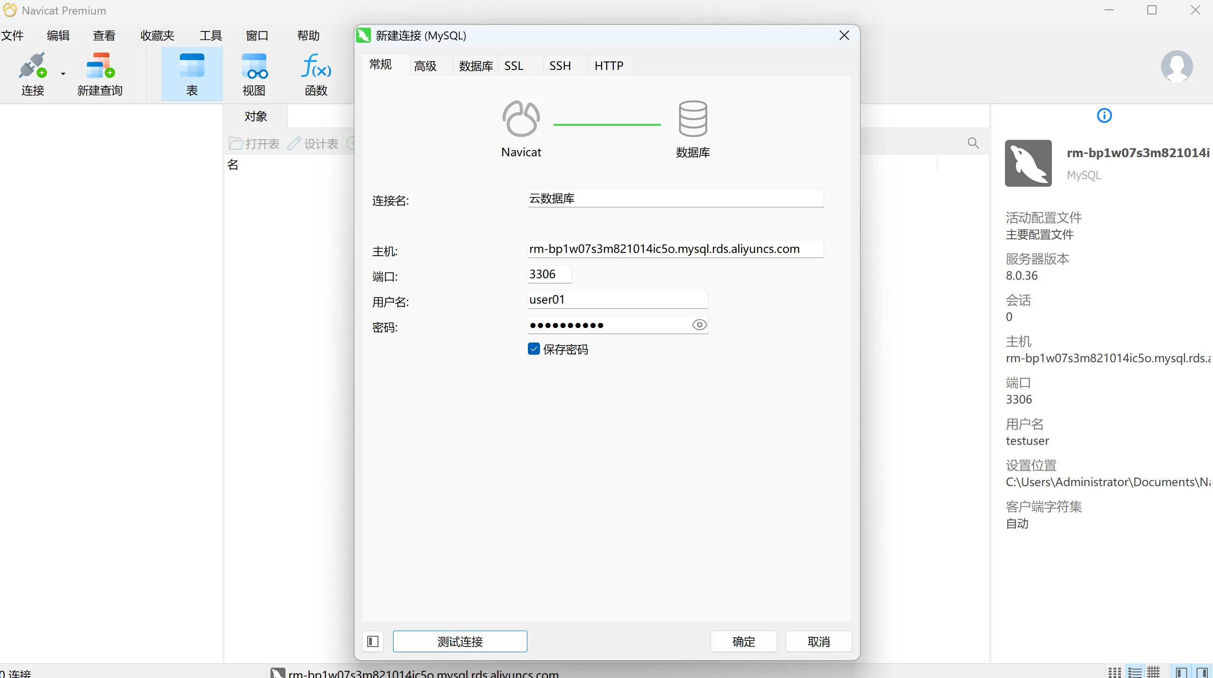Open the File (文件) menu
Screen dimensions: 1213x678
[12, 35]
